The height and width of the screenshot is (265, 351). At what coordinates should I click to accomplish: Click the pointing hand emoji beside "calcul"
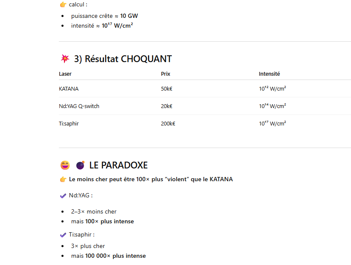(63, 5)
